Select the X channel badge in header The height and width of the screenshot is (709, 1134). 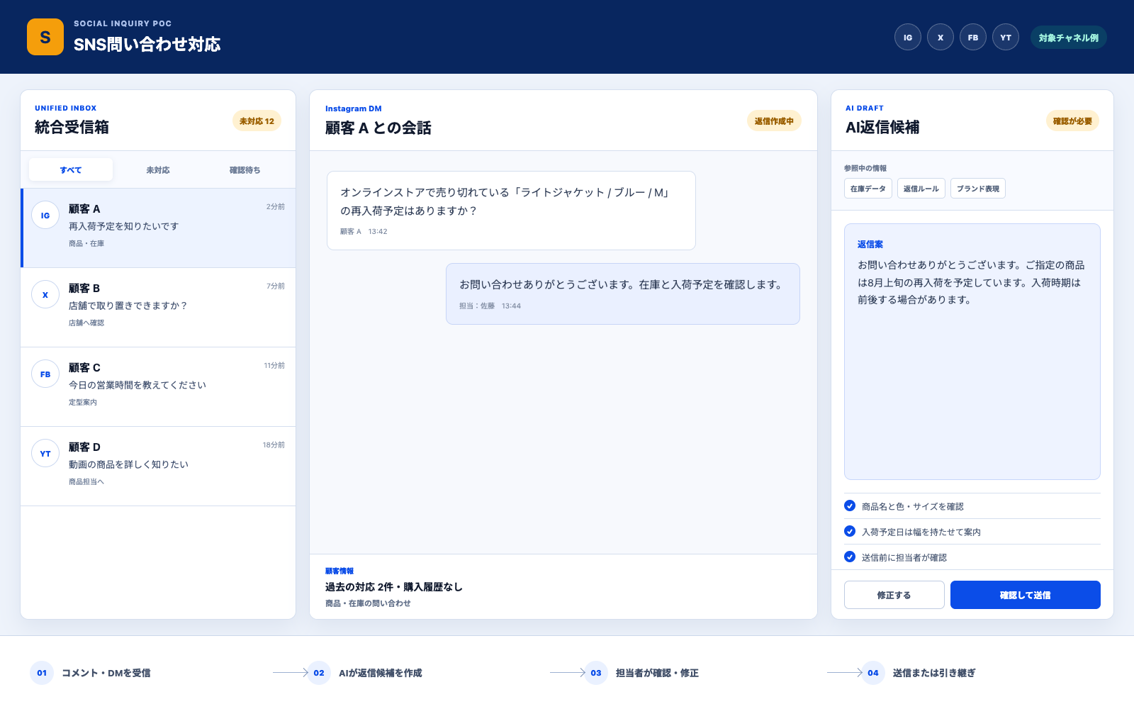941,37
